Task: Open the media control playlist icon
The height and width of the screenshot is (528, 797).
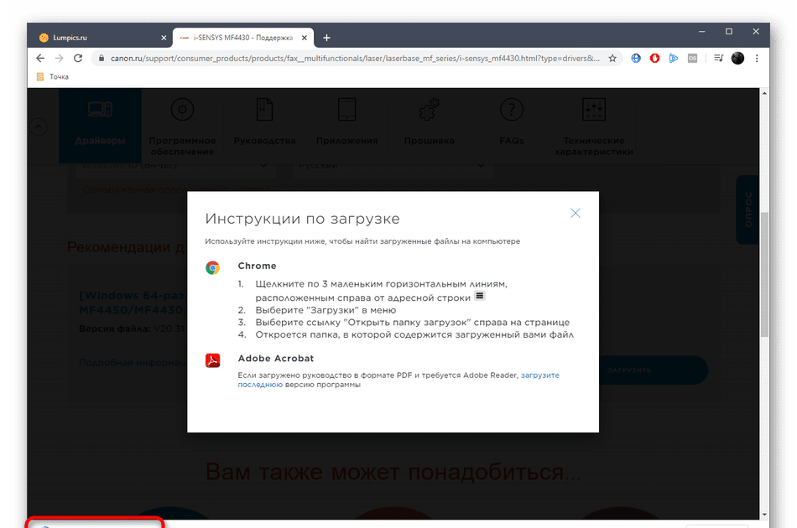Action: pos(718,59)
